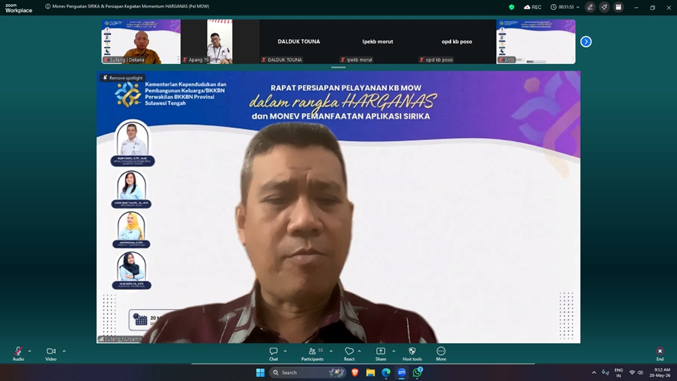
Task: Open WhatsApp from the taskbar
Action: 417,372
